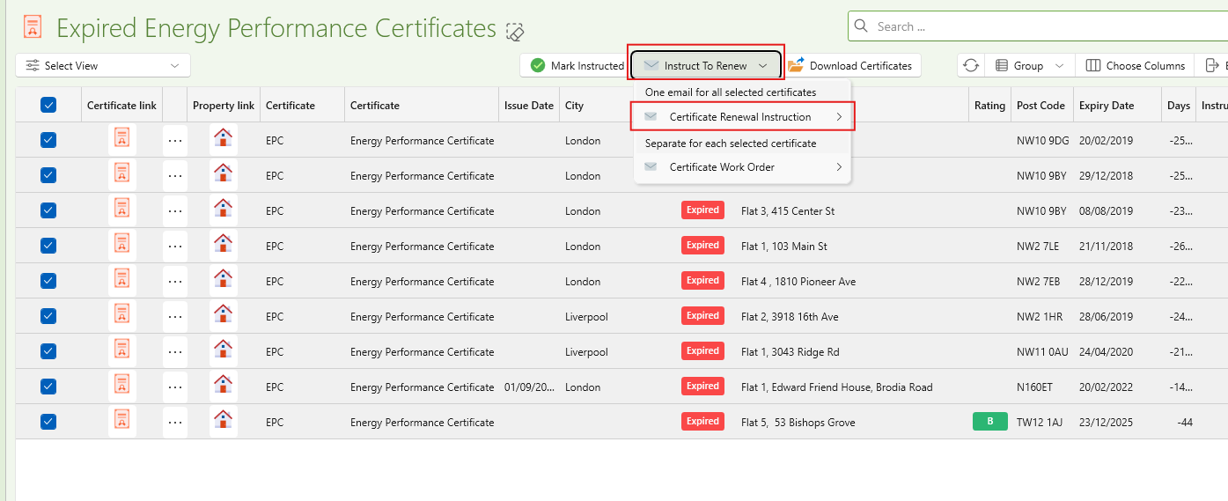Sort by the Days column header
Screen dimensions: 1228x501
[1179, 105]
